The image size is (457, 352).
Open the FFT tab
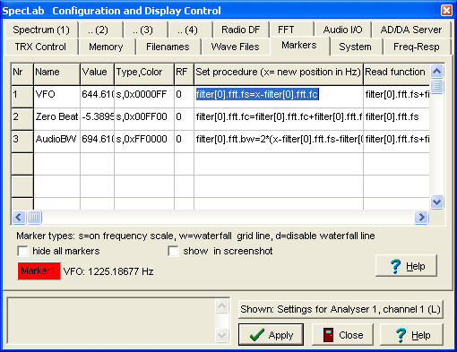click(x=291, y=30)
